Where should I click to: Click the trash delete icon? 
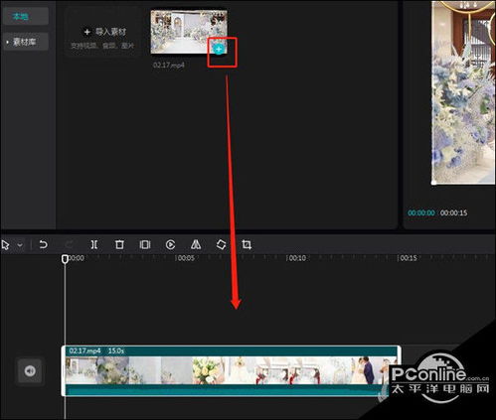click(119, 245)
